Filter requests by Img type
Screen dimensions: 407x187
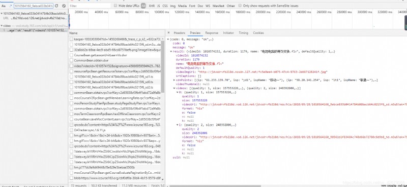point(173,6)
